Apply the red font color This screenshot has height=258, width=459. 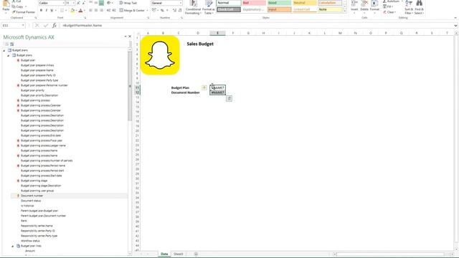pos(81,11)
